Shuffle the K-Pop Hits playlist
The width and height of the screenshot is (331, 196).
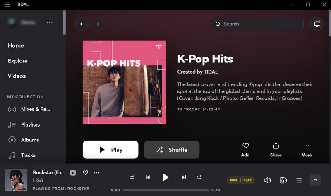[x=172, y=150]
